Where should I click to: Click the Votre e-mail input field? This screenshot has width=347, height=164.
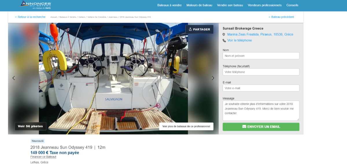[261, 88]
